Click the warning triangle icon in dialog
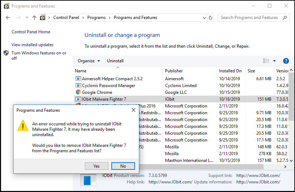Viewport: 295px width, 192px height. click(23, 125)
